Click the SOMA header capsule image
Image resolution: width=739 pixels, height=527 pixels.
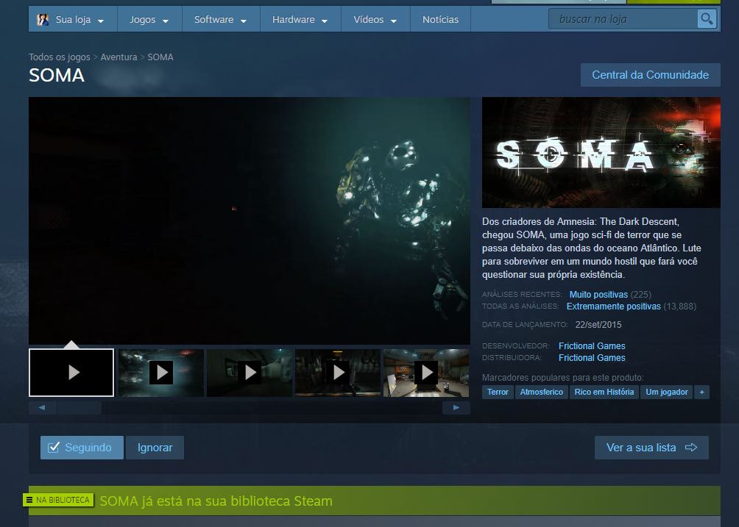click(601, 152)
